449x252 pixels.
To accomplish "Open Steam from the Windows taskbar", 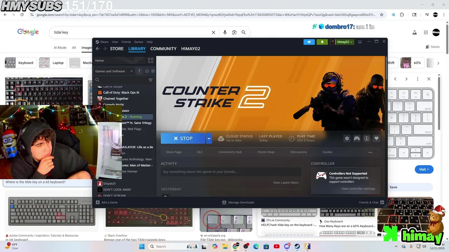I will click(297, 246).
